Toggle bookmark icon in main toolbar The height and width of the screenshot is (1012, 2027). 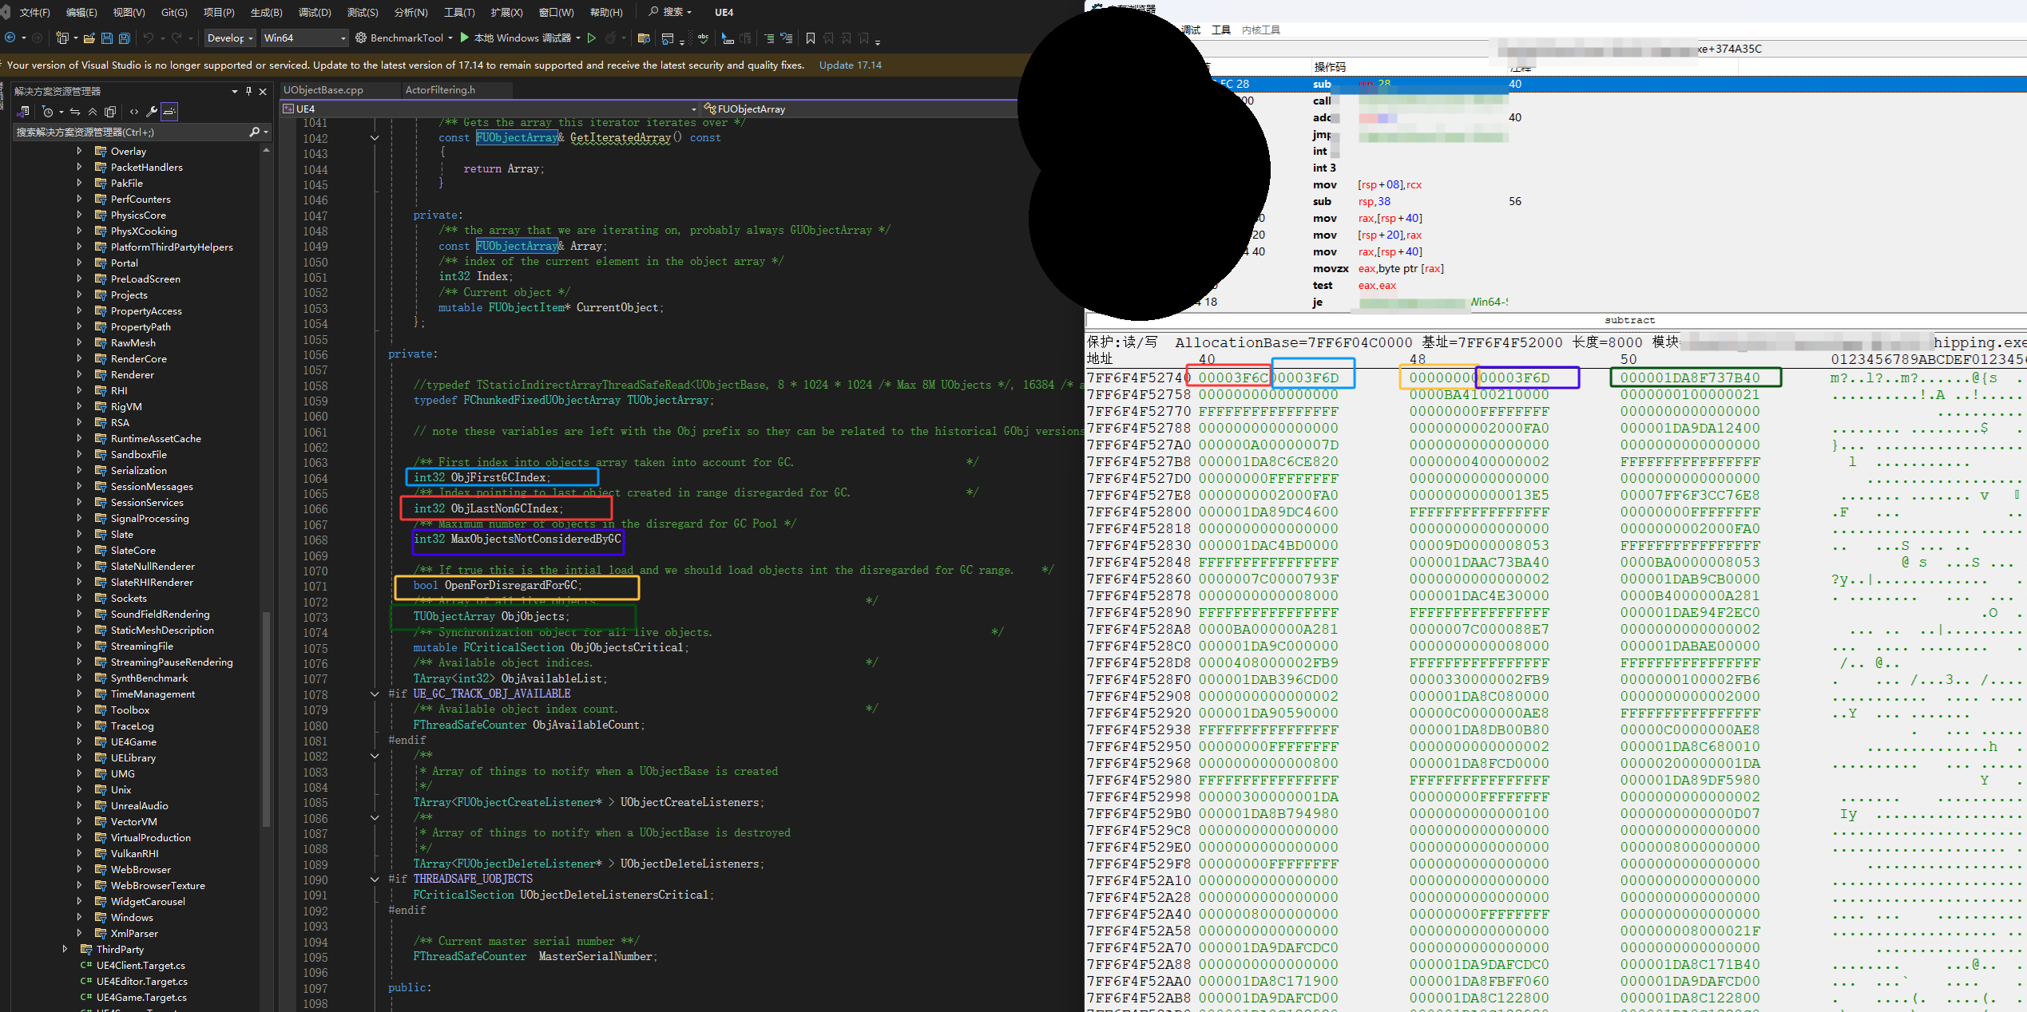point(810,38)
